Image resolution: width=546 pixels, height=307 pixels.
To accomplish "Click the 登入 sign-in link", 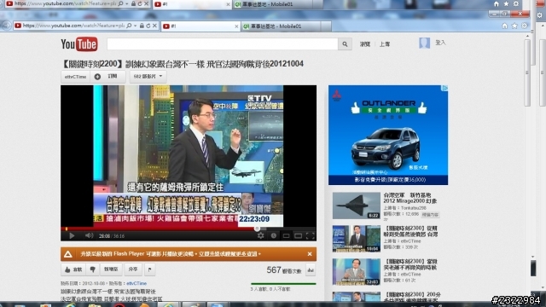I will click(440, 43).
